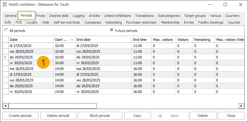
Task: Open the Prices tab
Action: 40,16
